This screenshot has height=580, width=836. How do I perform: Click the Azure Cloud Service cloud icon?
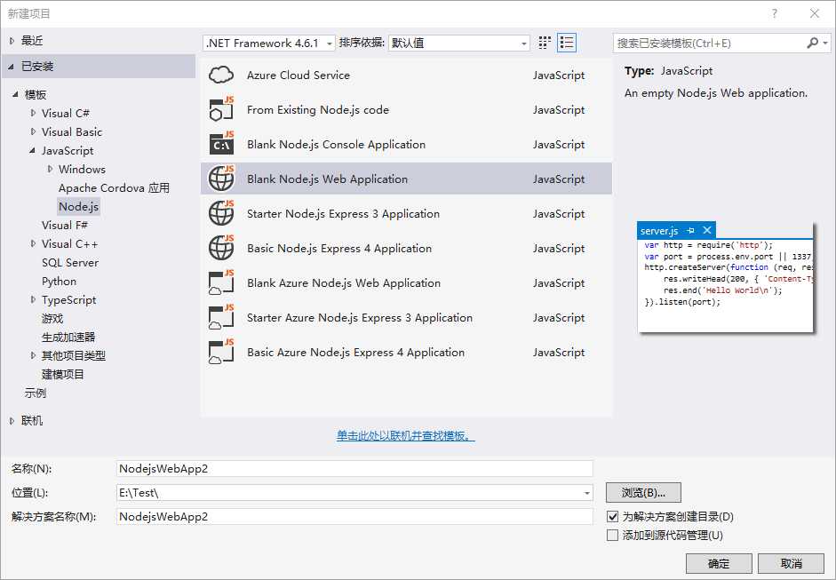(221, 75)
